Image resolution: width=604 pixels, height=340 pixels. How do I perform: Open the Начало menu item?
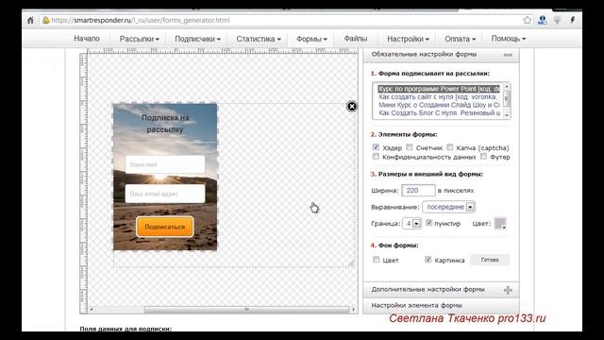point(87,39)
